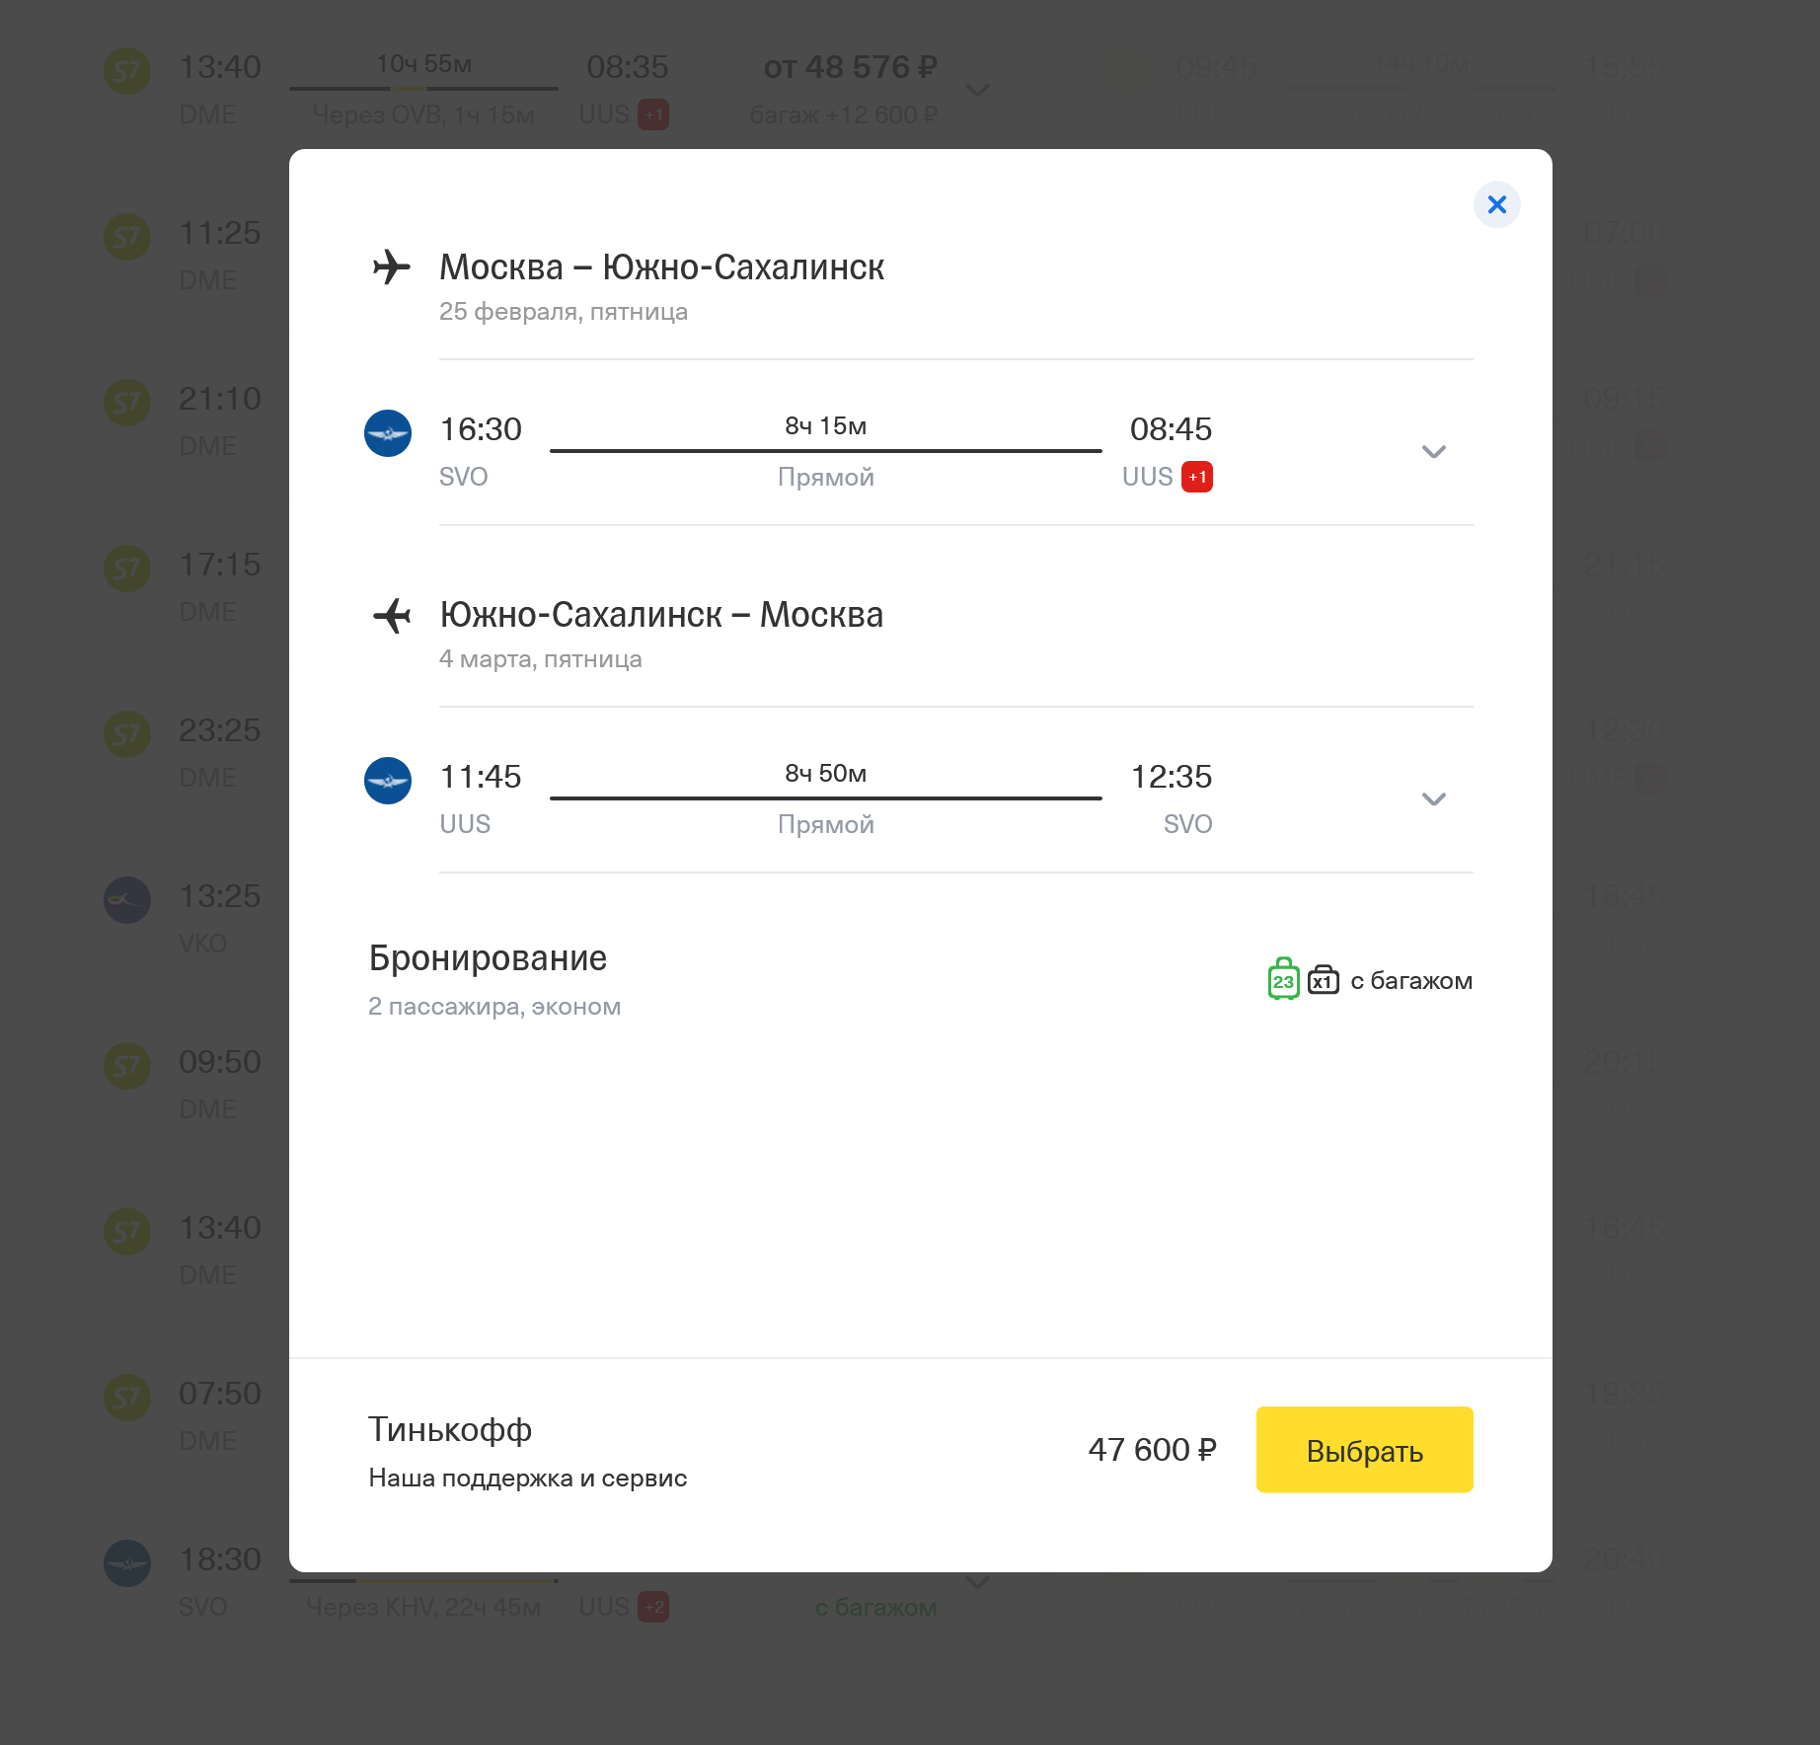Click 12:35 arrival time at SVO
The height and width of the screenshot is (1745, 1820).
tap(1171, 777)
